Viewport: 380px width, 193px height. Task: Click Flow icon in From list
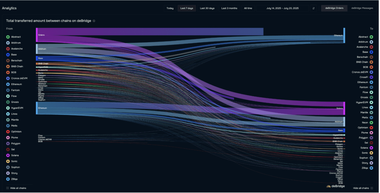pos(8,96)
